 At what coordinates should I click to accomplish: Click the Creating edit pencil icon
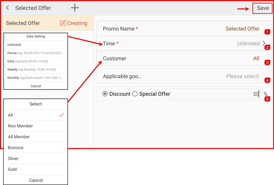coord(63,23)
